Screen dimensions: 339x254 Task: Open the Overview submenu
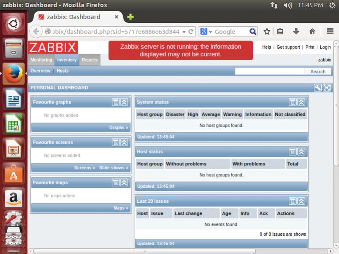(40, 71)
